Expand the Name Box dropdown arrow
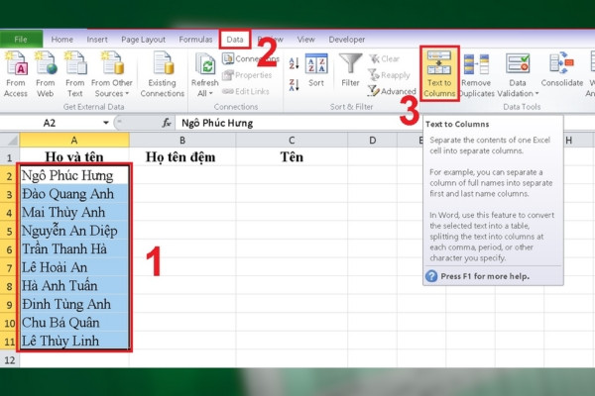The width and height of the screenshot is (595, 396). coord(106,123)
